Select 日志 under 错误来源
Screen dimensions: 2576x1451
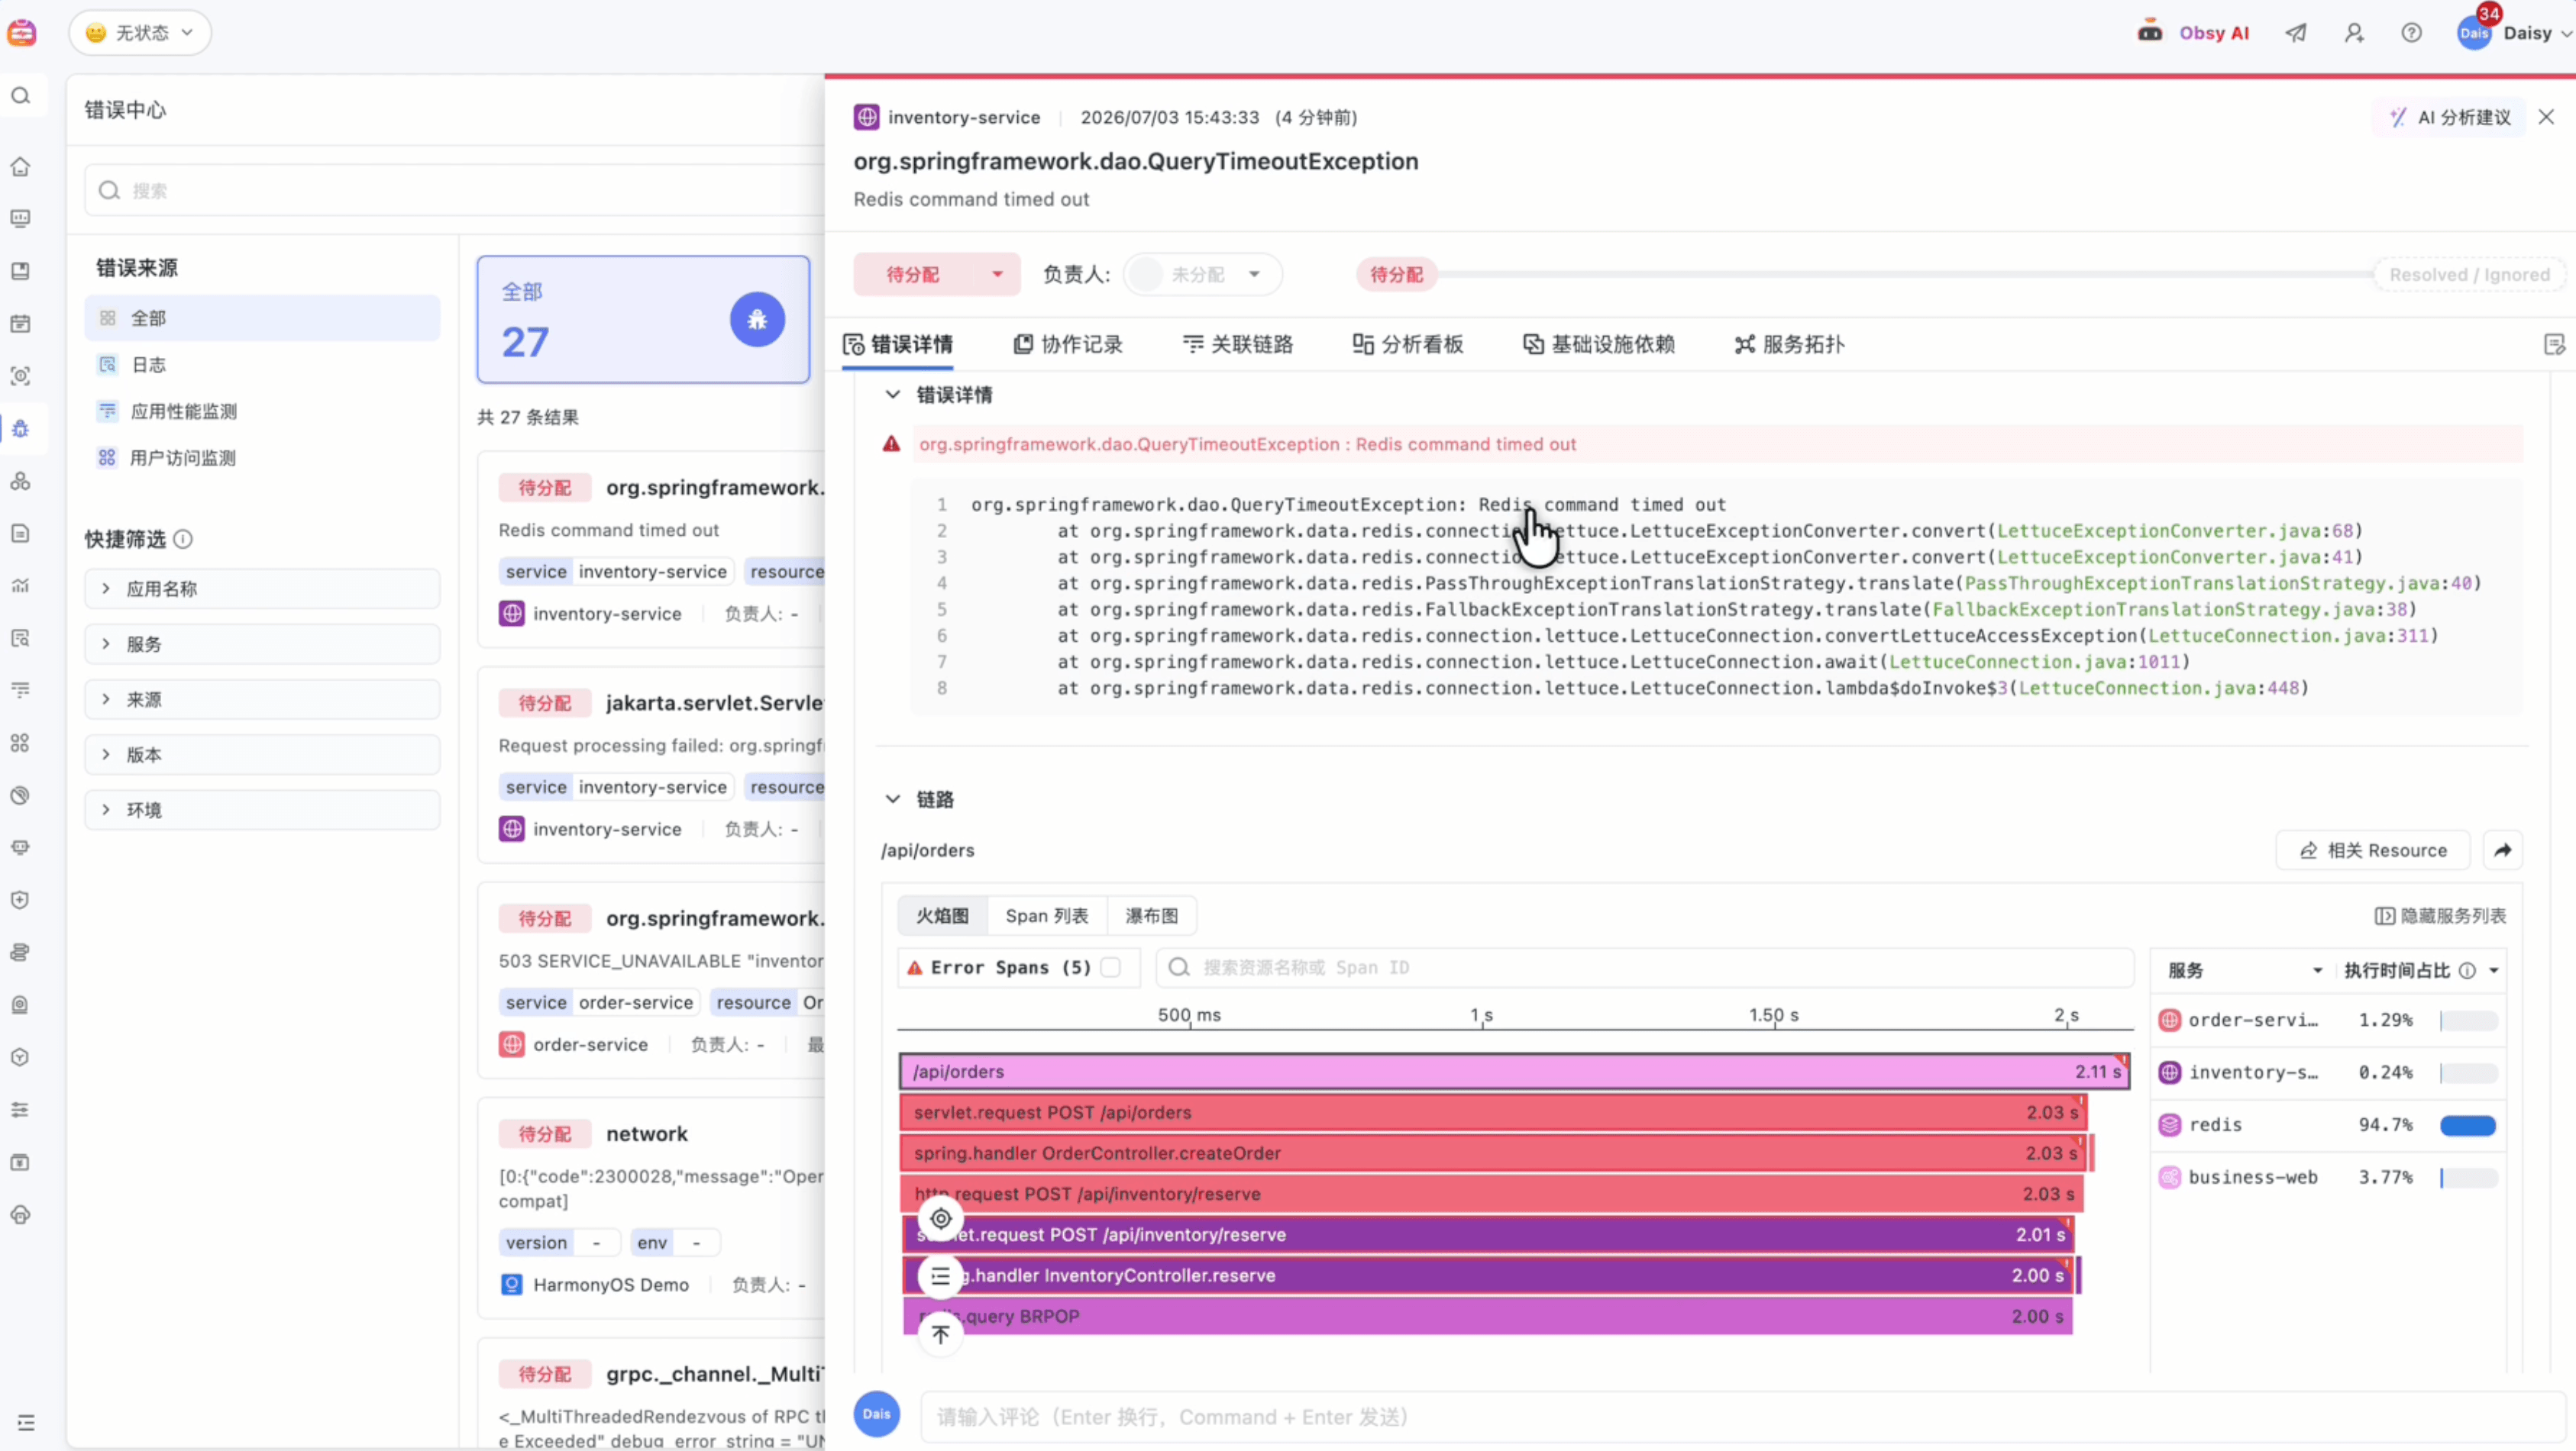coord(262,365)
